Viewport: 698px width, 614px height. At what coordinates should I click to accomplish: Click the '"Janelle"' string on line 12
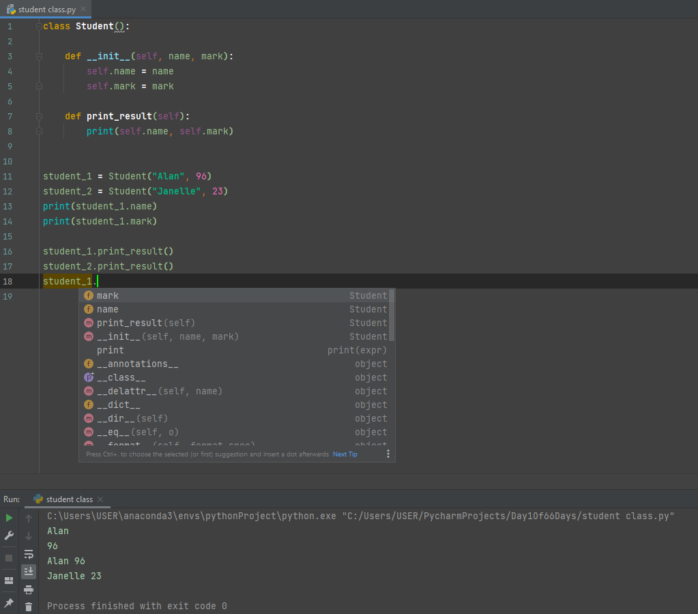pyautogui.click(x=177, y=192)
